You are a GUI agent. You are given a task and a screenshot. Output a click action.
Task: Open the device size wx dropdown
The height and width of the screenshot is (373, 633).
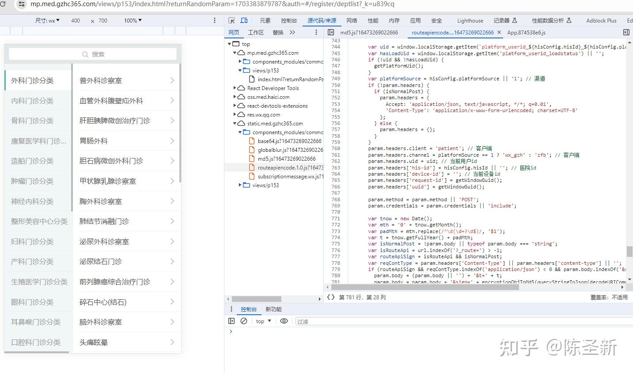[x=47, y=20]
